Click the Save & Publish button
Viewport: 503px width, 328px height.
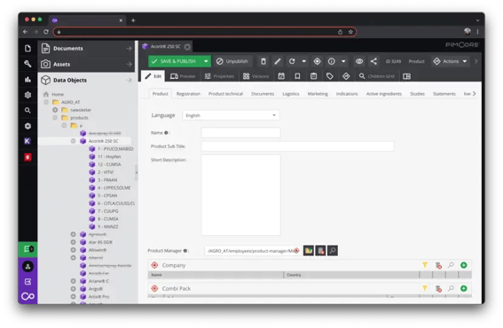175,61
